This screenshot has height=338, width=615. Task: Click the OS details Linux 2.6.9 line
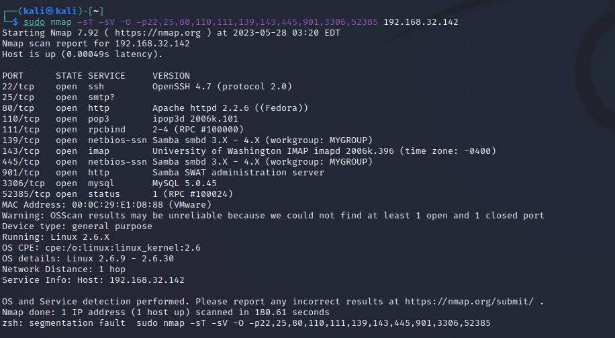click(88, 258)
